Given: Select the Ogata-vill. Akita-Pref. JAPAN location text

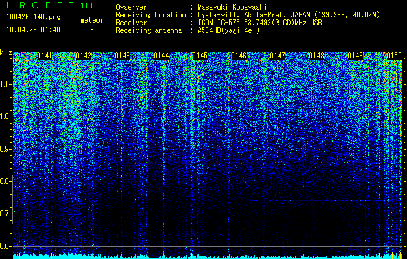Looking at the screenshot, I should tap(289, 15).
